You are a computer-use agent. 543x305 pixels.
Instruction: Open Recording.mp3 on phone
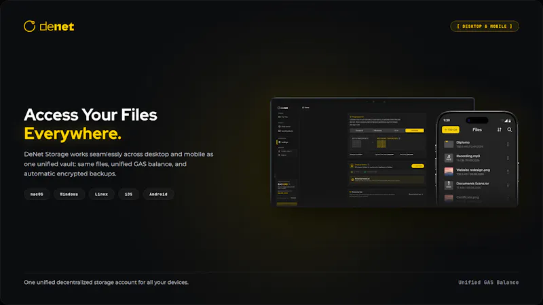tap(477, 158)
